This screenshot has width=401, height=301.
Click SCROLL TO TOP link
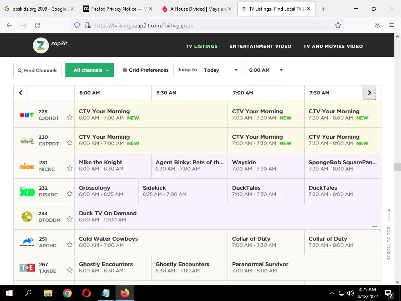point(389,234)
